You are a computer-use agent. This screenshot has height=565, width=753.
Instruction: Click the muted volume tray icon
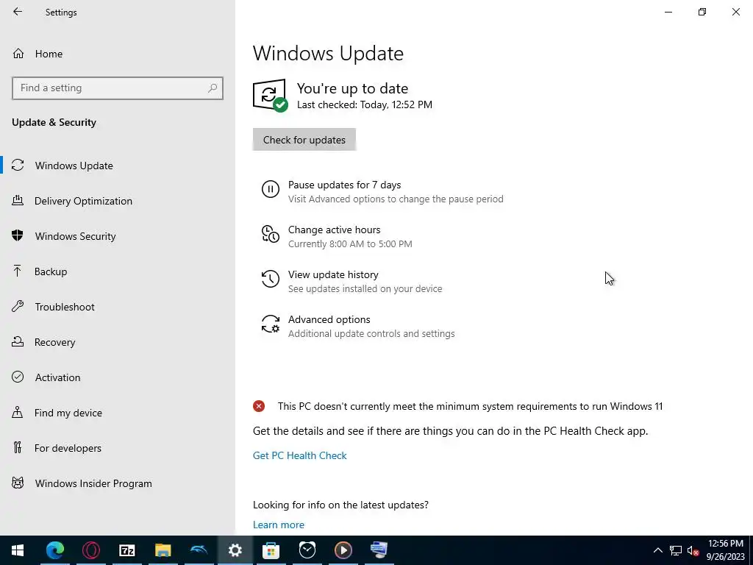tap(693, 550)
